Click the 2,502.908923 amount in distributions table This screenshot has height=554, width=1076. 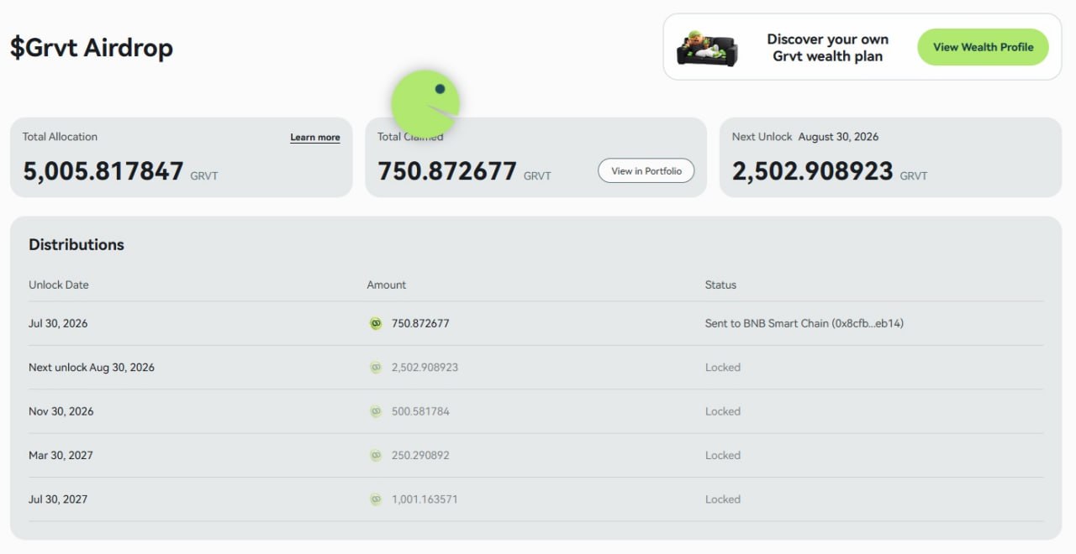425,367
